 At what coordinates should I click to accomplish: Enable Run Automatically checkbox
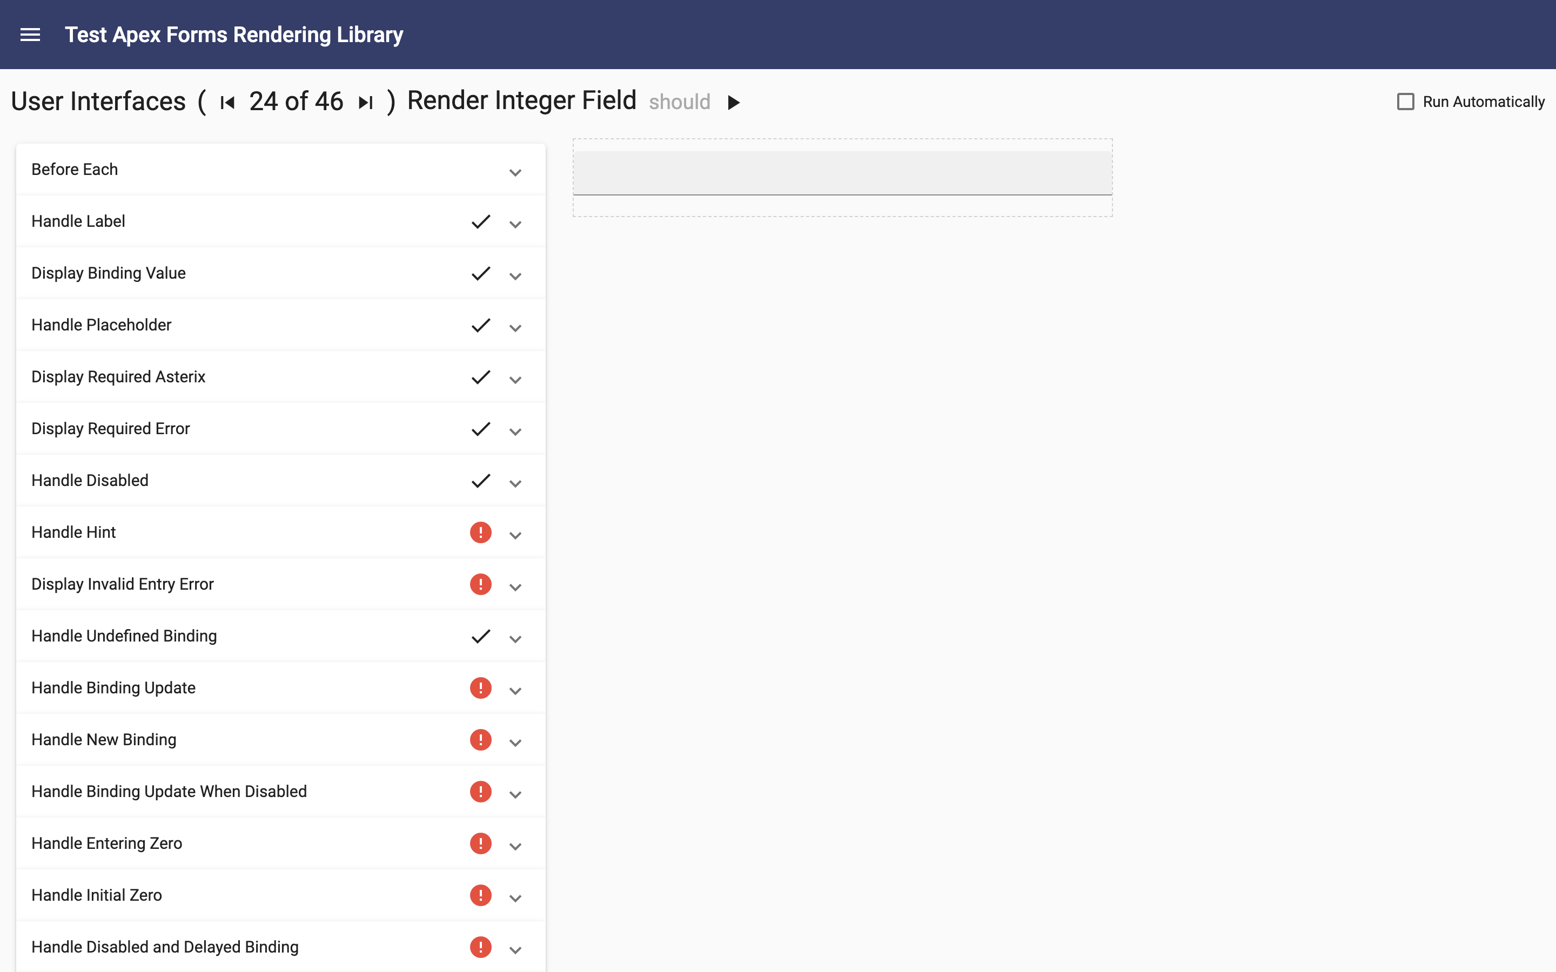tap(1405, 102)
